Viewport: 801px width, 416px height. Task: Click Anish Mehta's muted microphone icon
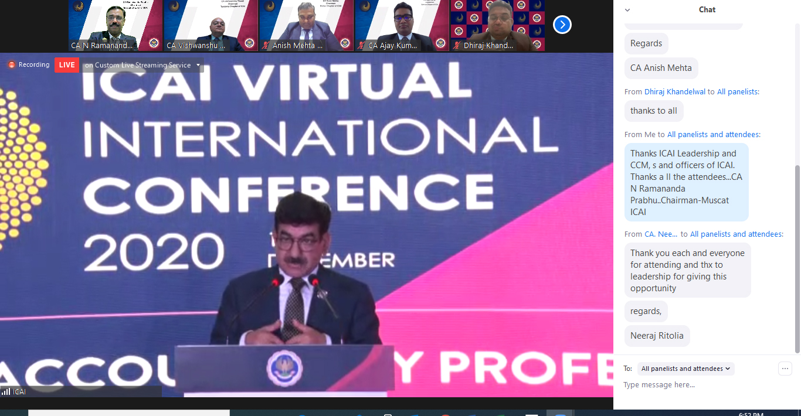266,45
